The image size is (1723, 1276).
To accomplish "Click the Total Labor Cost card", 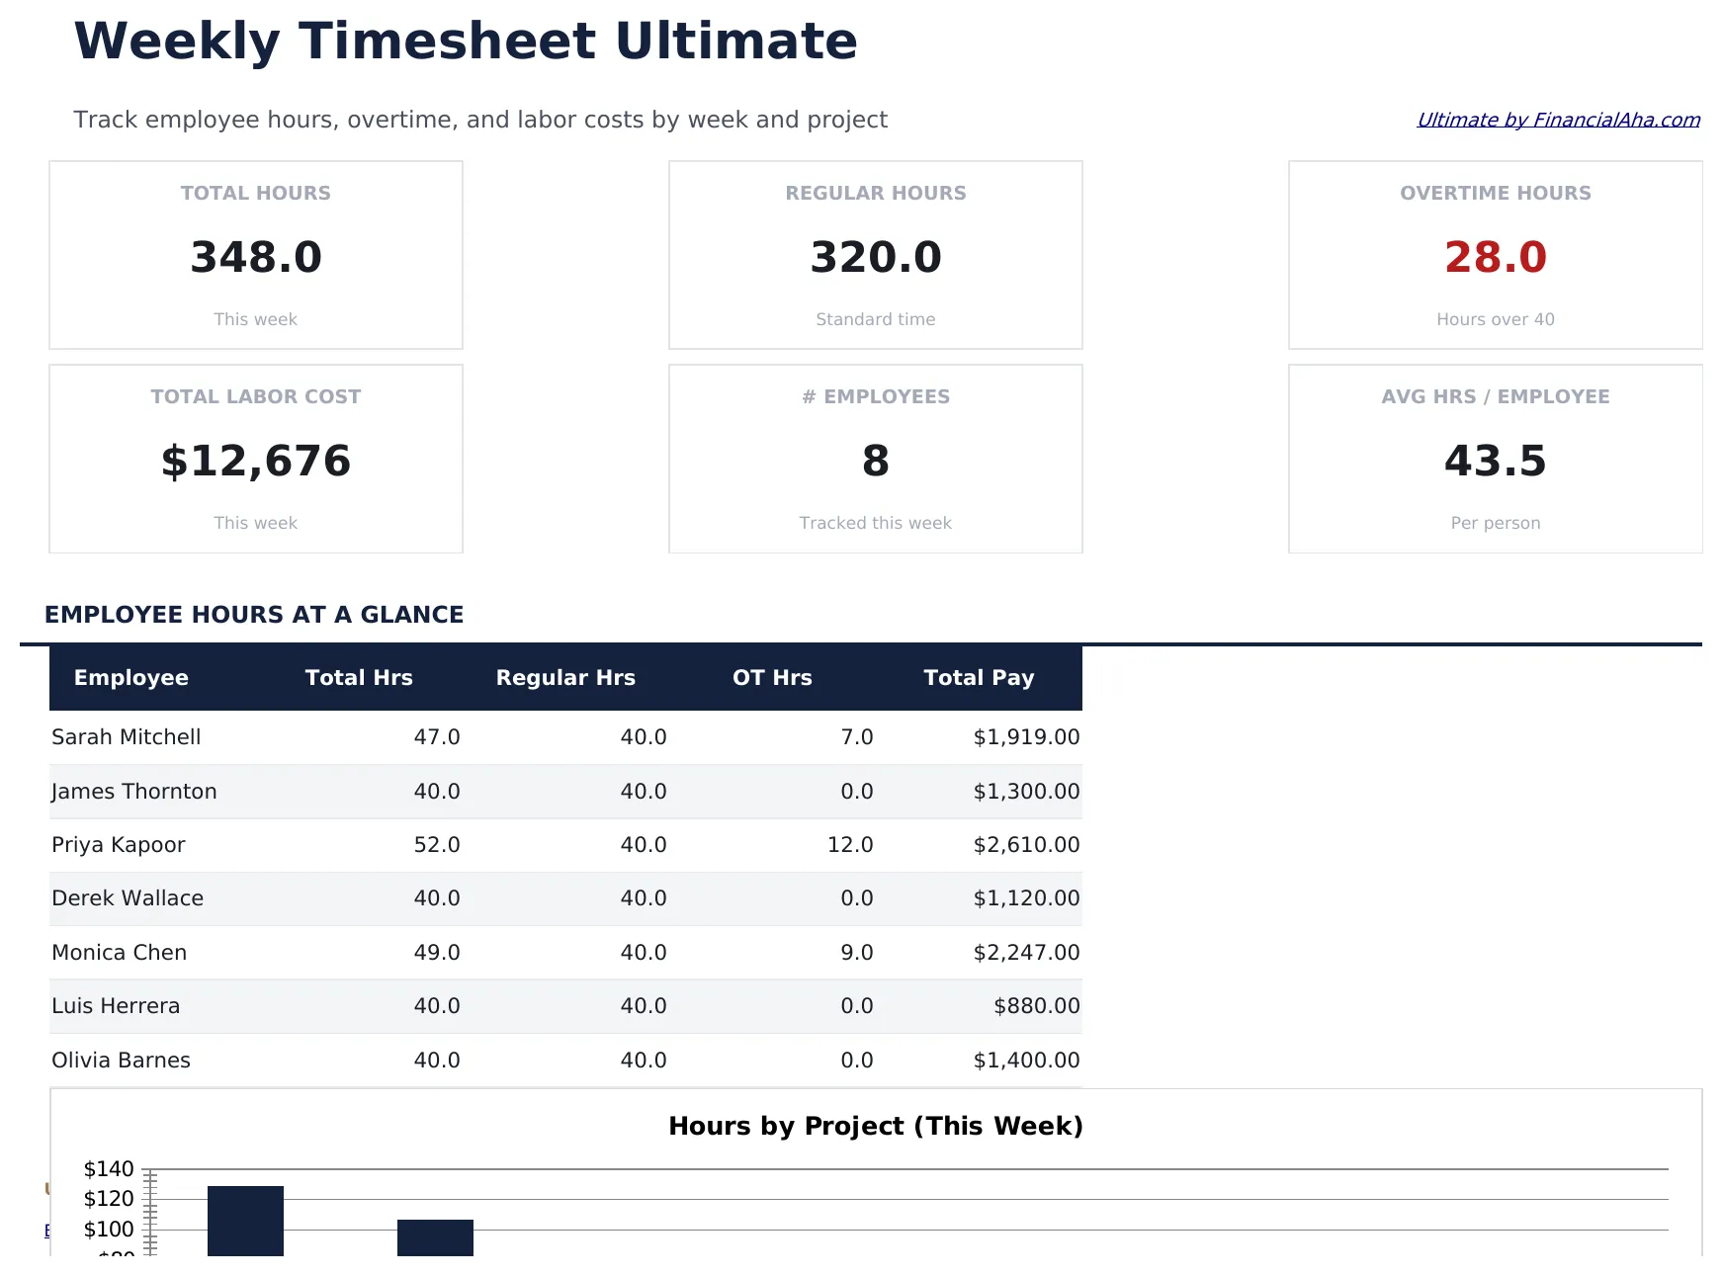I will coord(255,459).
